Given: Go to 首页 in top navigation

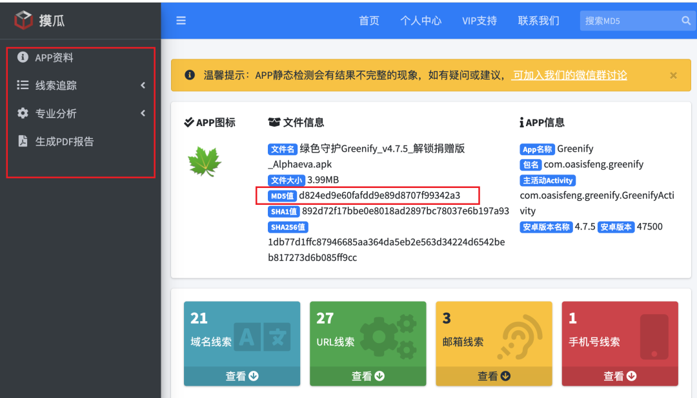Looking at the screenshot, I should [369, 21].
